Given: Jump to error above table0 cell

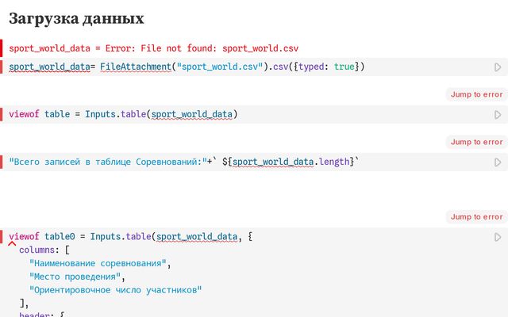Looking at the screenshot, I should point(476,216).
